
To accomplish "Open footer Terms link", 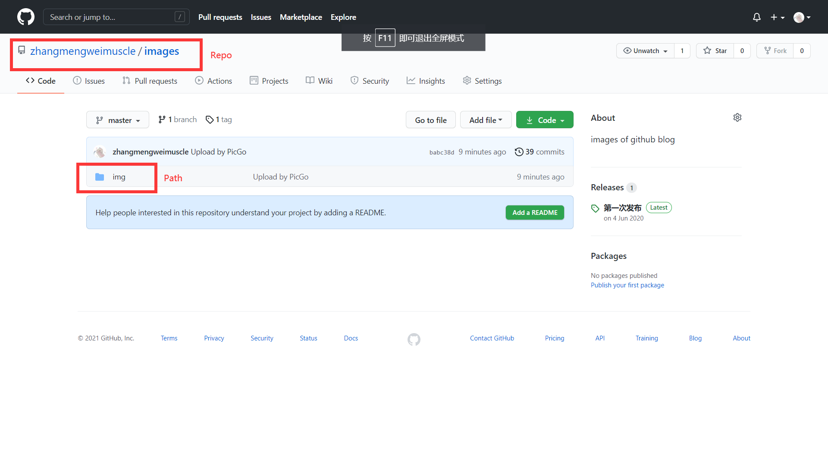I will [x=169, y=338].
